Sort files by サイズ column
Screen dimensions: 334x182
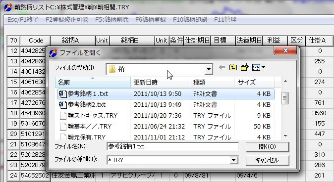(254, 82)
